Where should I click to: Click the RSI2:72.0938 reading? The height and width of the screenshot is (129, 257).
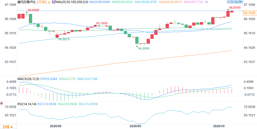pos(68,104)
